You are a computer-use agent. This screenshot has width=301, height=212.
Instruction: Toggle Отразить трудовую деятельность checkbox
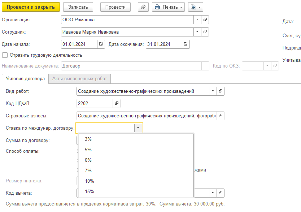[5, 55]
